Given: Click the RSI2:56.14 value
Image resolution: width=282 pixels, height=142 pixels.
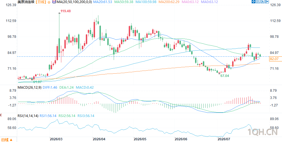Looking at the screenshot, I should [x=67, y=116].
